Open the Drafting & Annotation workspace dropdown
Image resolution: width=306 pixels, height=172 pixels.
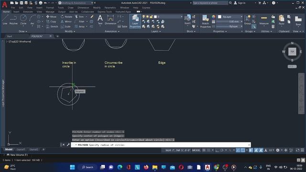pyautogui.click(x=77, y=3)
